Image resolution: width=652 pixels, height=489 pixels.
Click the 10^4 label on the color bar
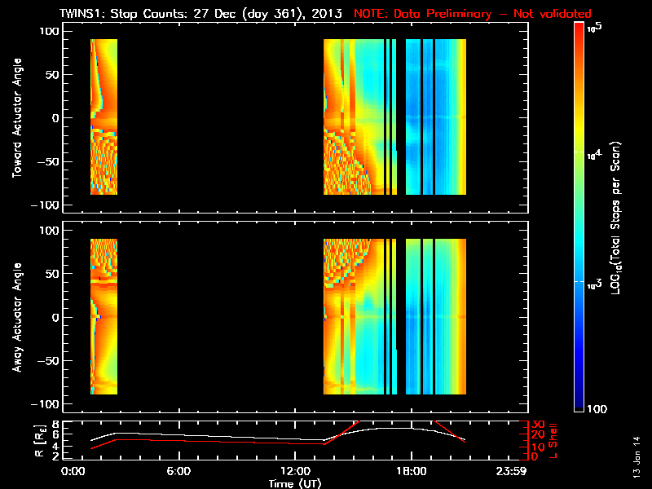pos(594,155)
